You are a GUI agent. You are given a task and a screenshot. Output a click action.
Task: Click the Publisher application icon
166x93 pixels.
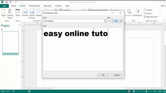[x=2, y=2]
